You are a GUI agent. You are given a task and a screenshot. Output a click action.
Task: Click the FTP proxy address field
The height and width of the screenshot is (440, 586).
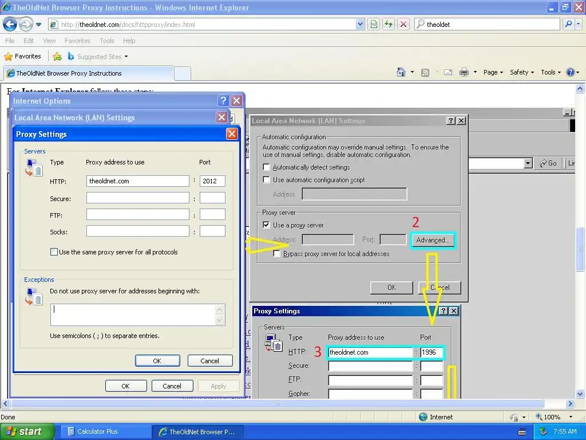point(137,214)
